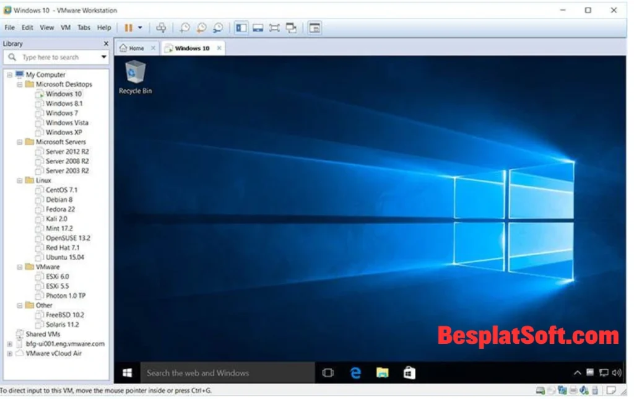Collapse the Microsoft Desktops folder
The image size is (634, 399).
coord(19,84)
